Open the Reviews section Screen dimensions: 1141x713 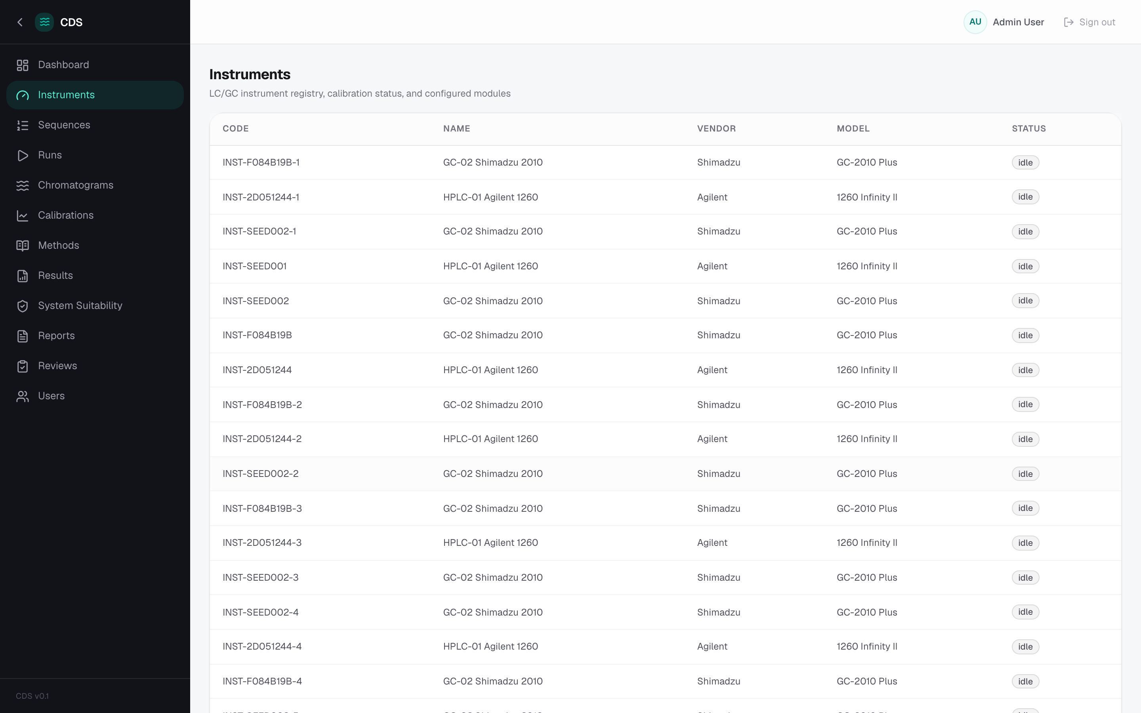[95, 366]
